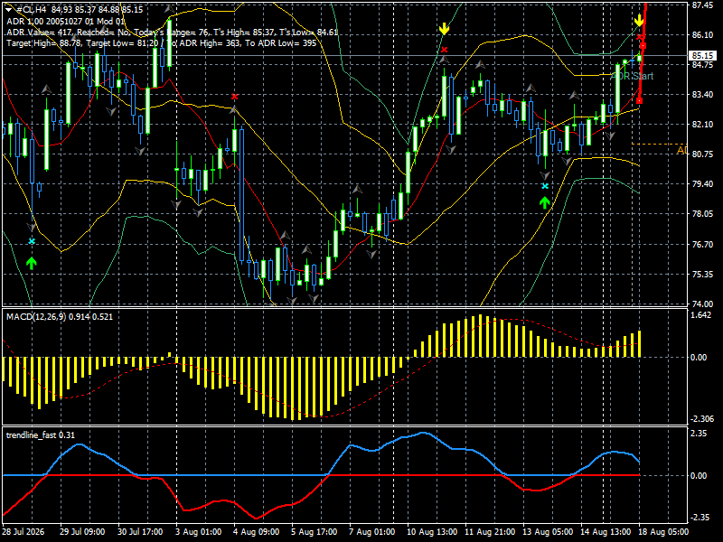This screenshot has width=723, height=542.
Task: Click the '14 Aug 13:00' time label
Action: click(x=606, y=532)
